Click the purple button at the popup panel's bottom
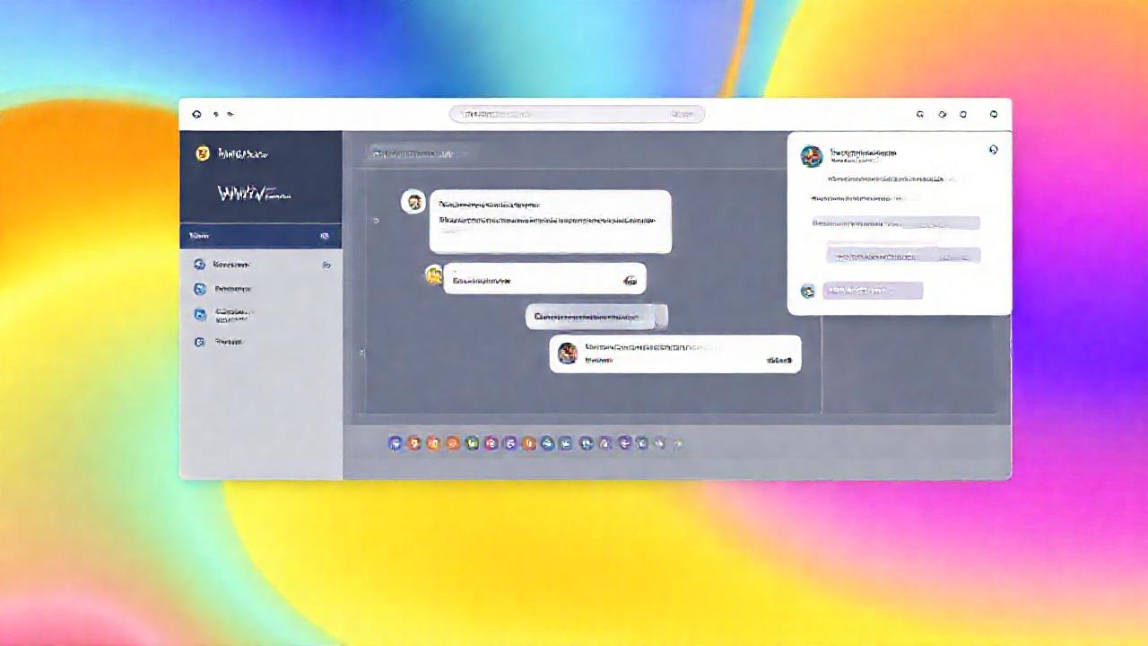 pyautogui.click(x=873, y=291)
